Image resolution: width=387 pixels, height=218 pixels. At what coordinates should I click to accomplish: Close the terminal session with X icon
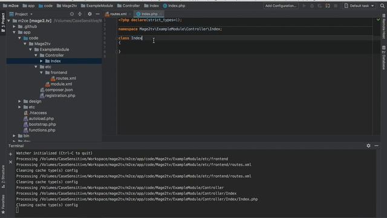pos(10,162)
